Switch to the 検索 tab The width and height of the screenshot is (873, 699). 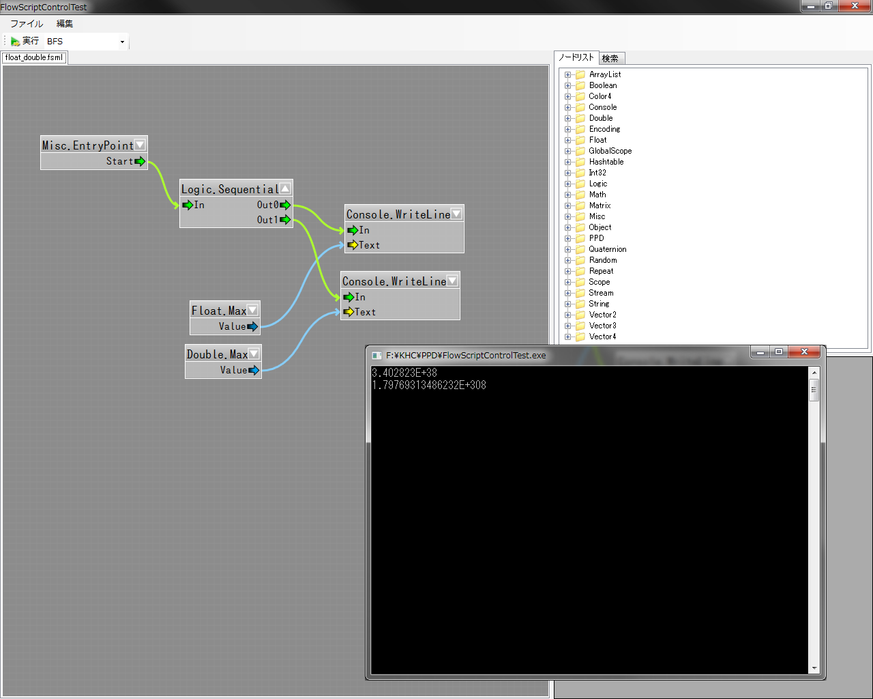click(x=610, y=59)
